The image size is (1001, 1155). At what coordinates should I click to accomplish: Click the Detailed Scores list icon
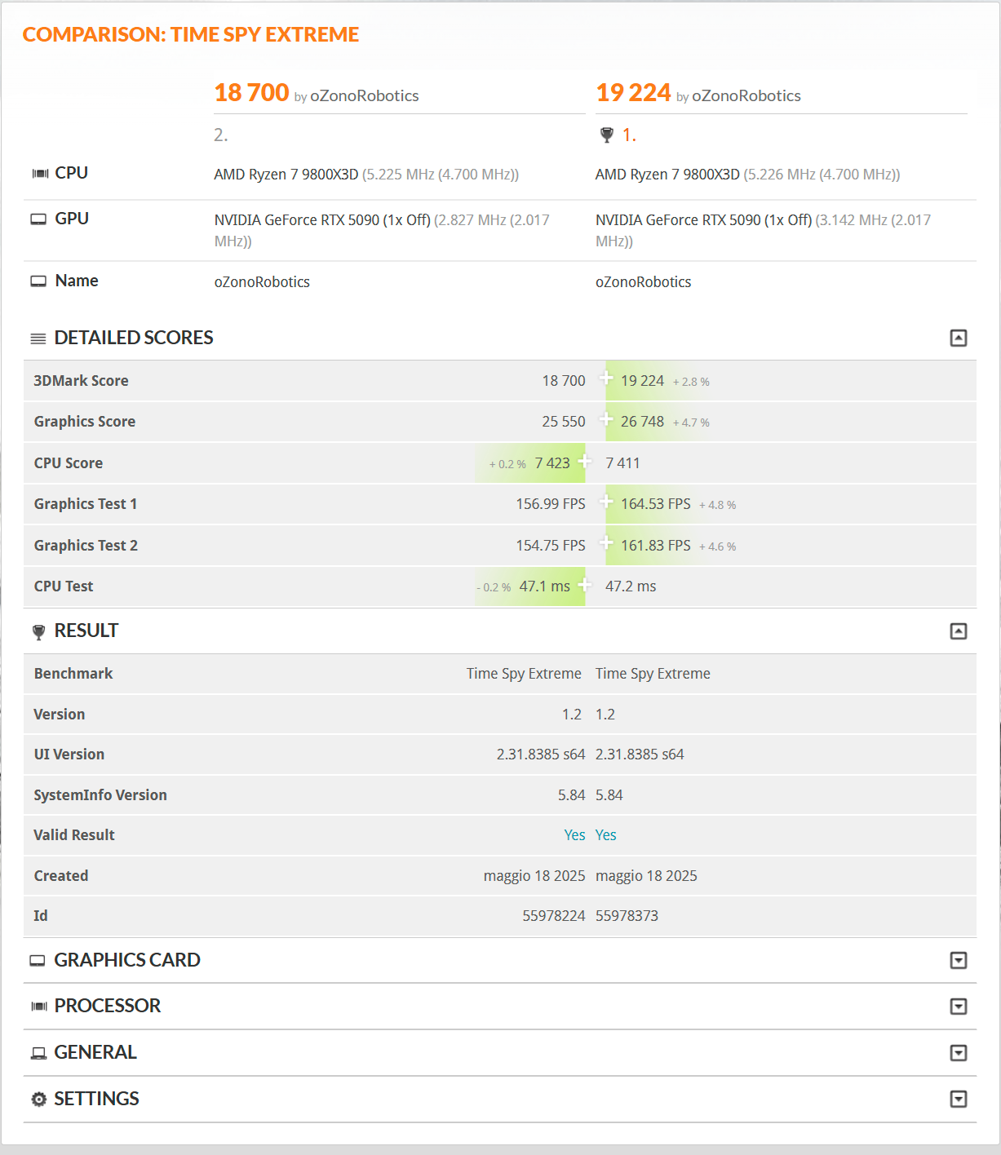[38, 339]
